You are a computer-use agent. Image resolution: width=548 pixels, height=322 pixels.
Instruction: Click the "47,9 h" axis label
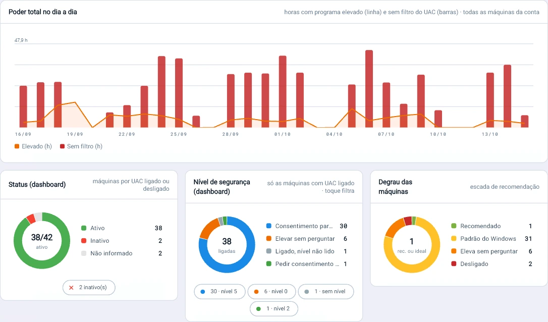21,40
